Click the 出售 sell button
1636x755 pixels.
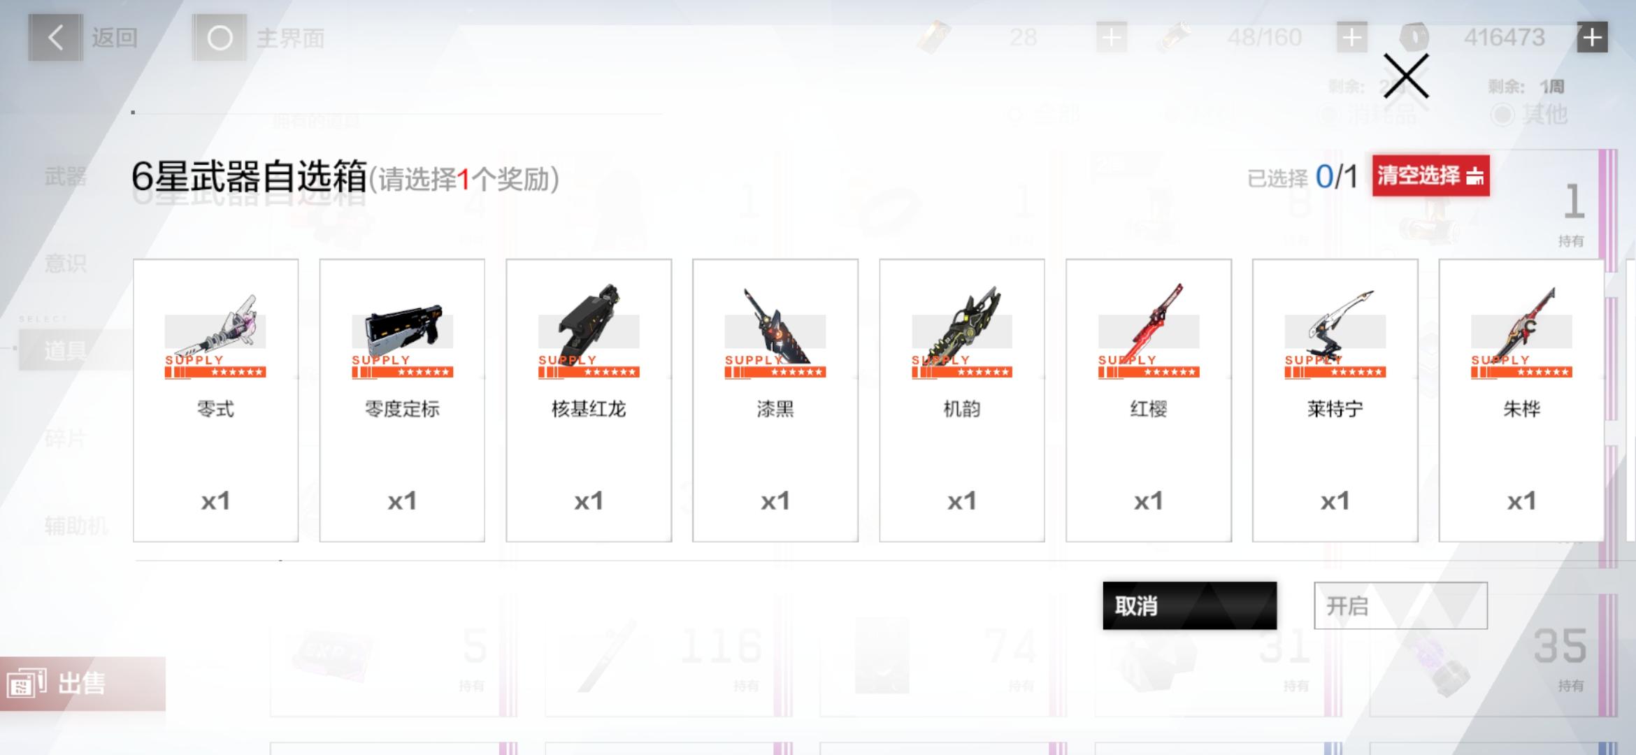82,684
